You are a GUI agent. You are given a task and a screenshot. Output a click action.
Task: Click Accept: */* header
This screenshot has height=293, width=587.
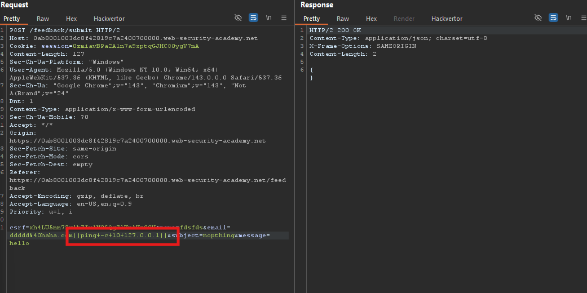[x=31, y=125]
